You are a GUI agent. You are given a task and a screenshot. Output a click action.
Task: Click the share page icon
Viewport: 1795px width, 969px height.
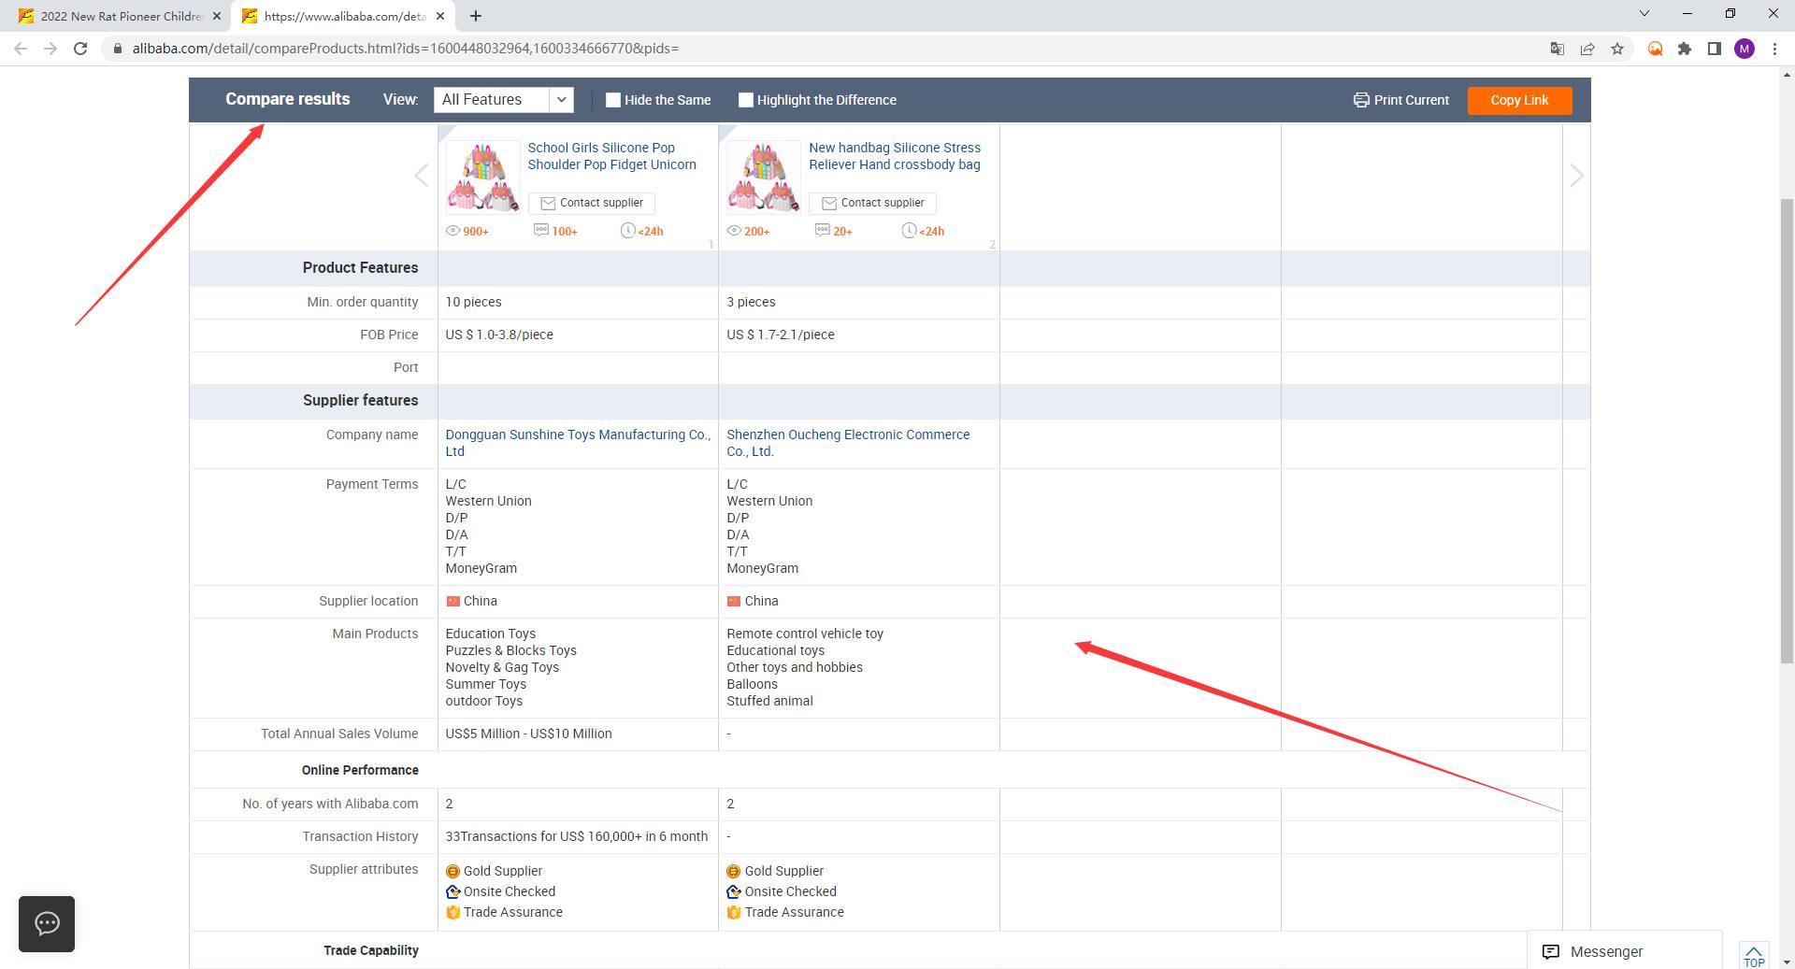click(x=1587, y=49)
